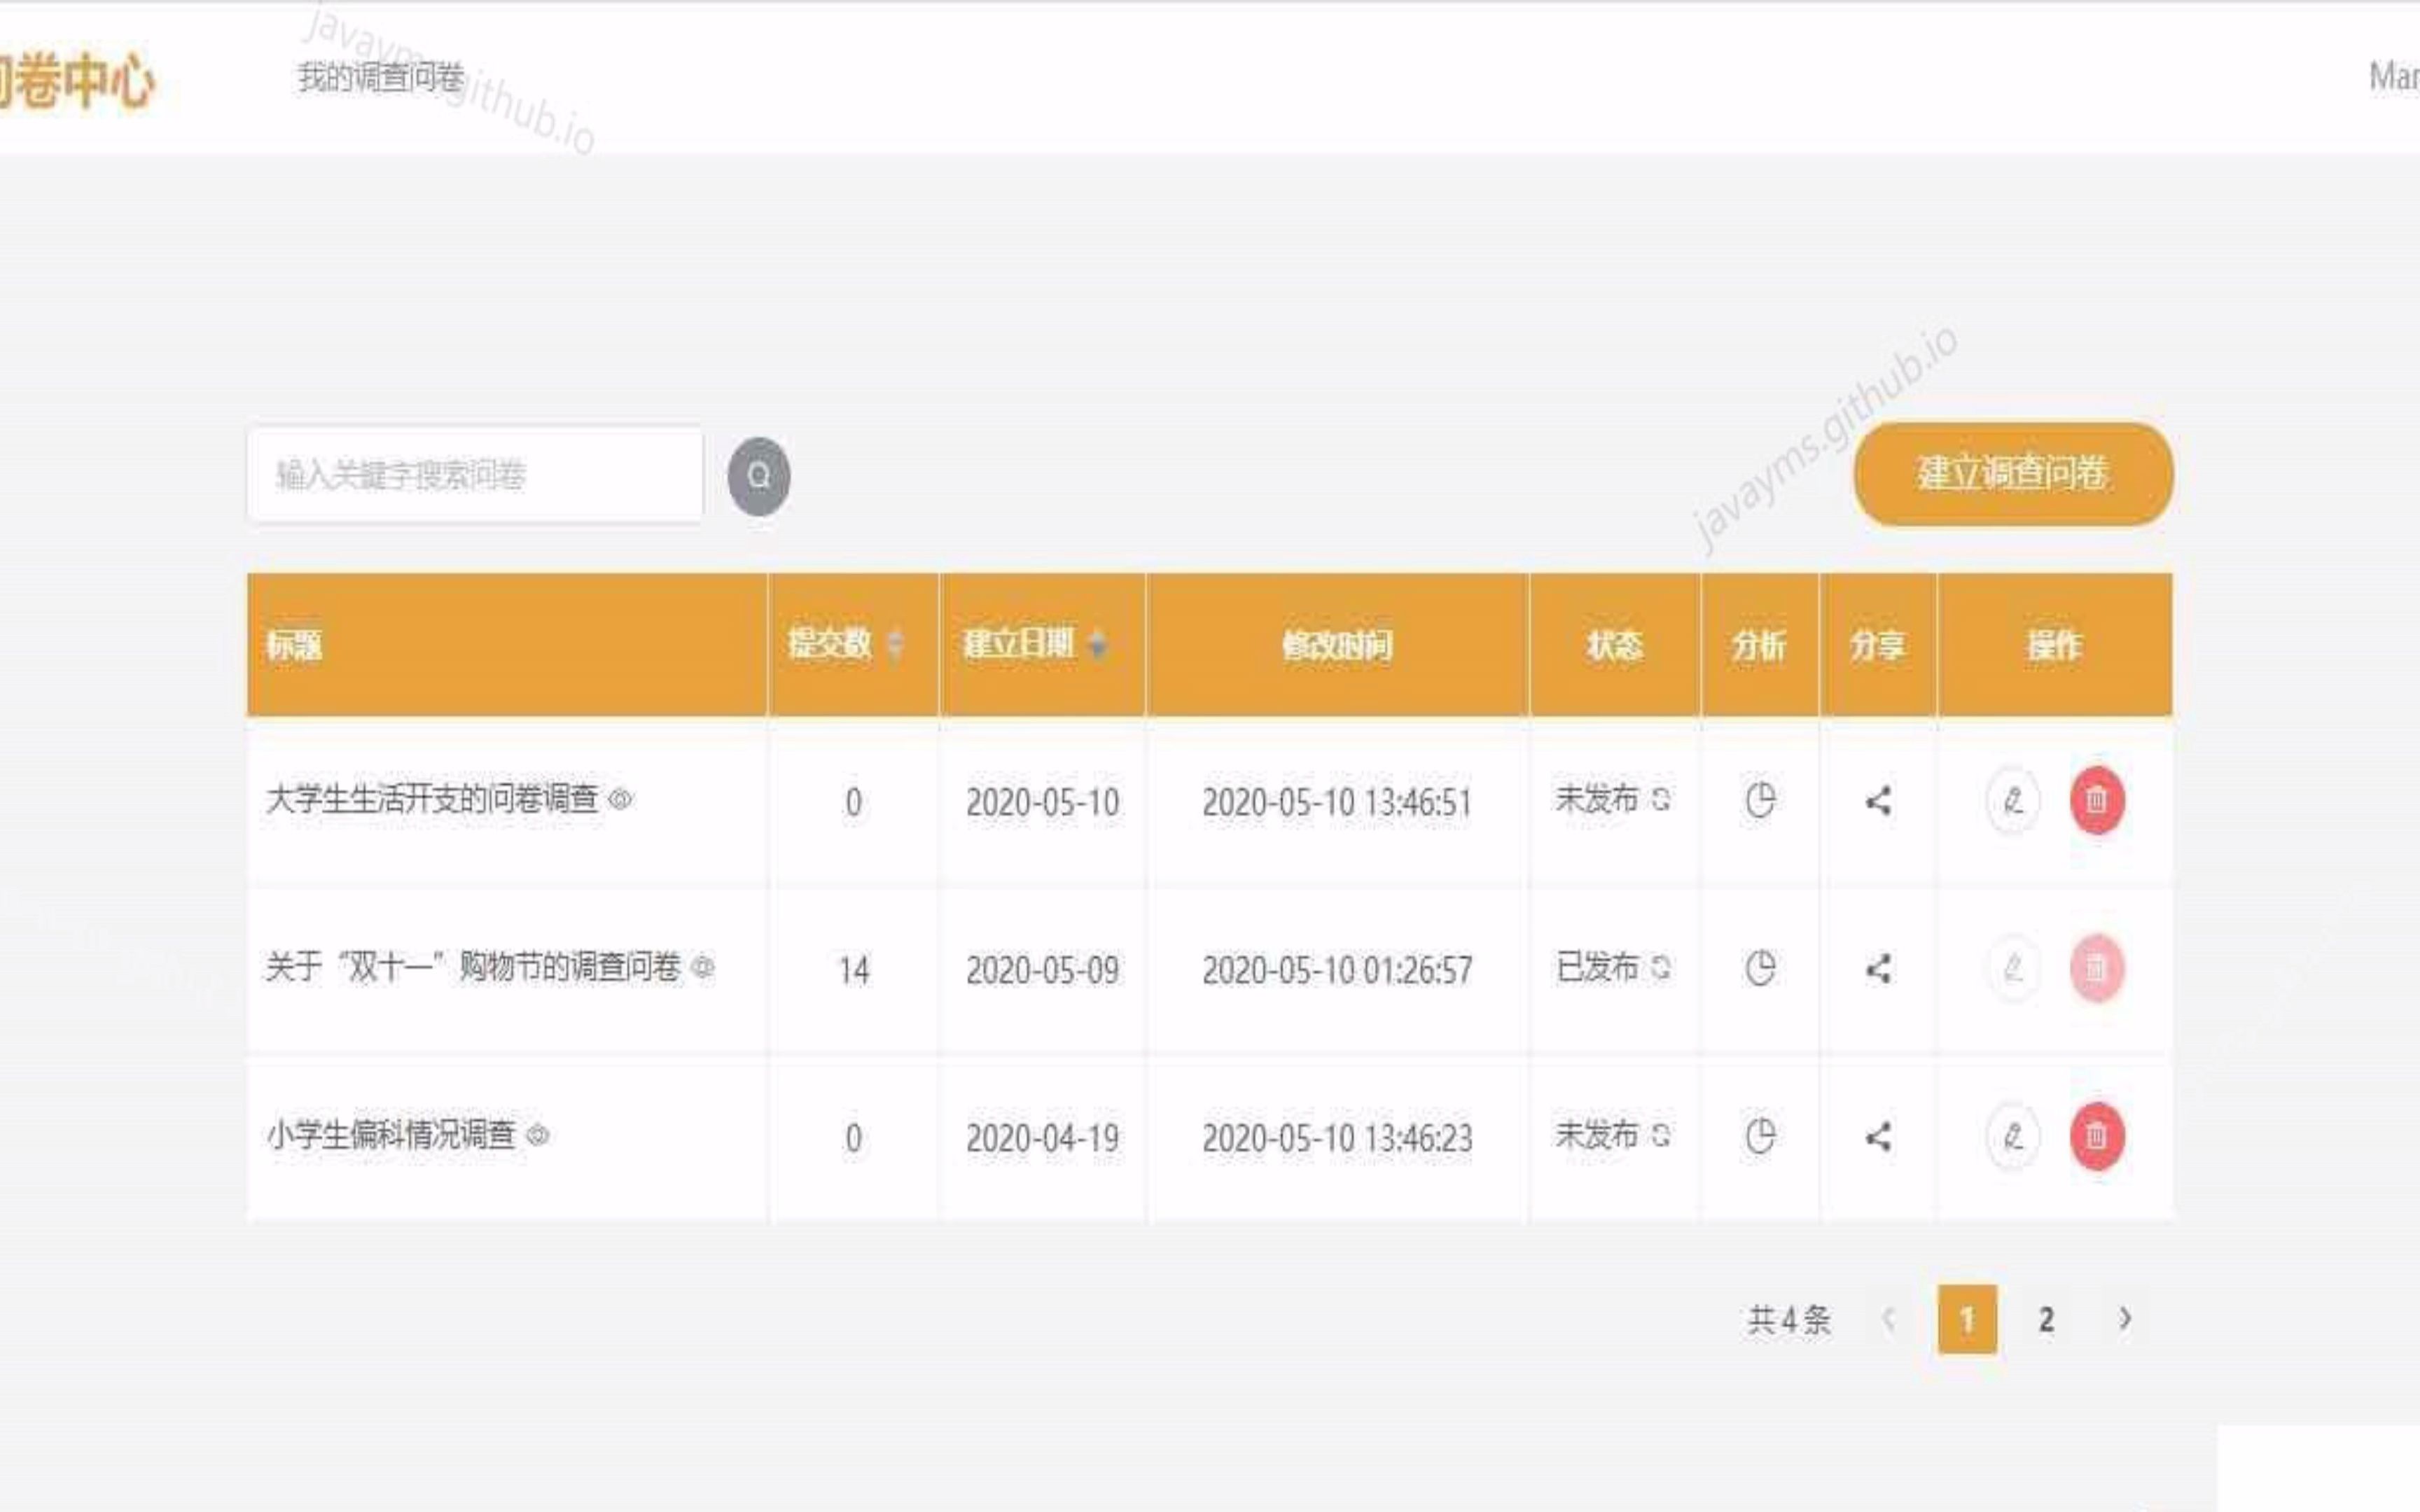Viewport: 2420px width, 1512px height.
Task: Toggle publish status of 双十一 survey
Action: [x=1663, y=968]
